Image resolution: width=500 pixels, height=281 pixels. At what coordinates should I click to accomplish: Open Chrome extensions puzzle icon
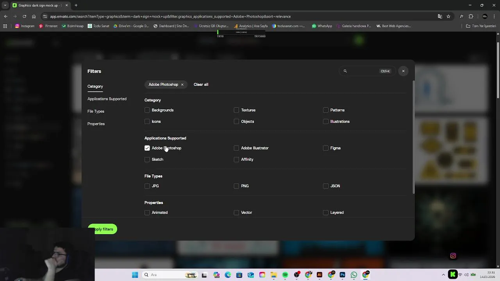[471, 16]
